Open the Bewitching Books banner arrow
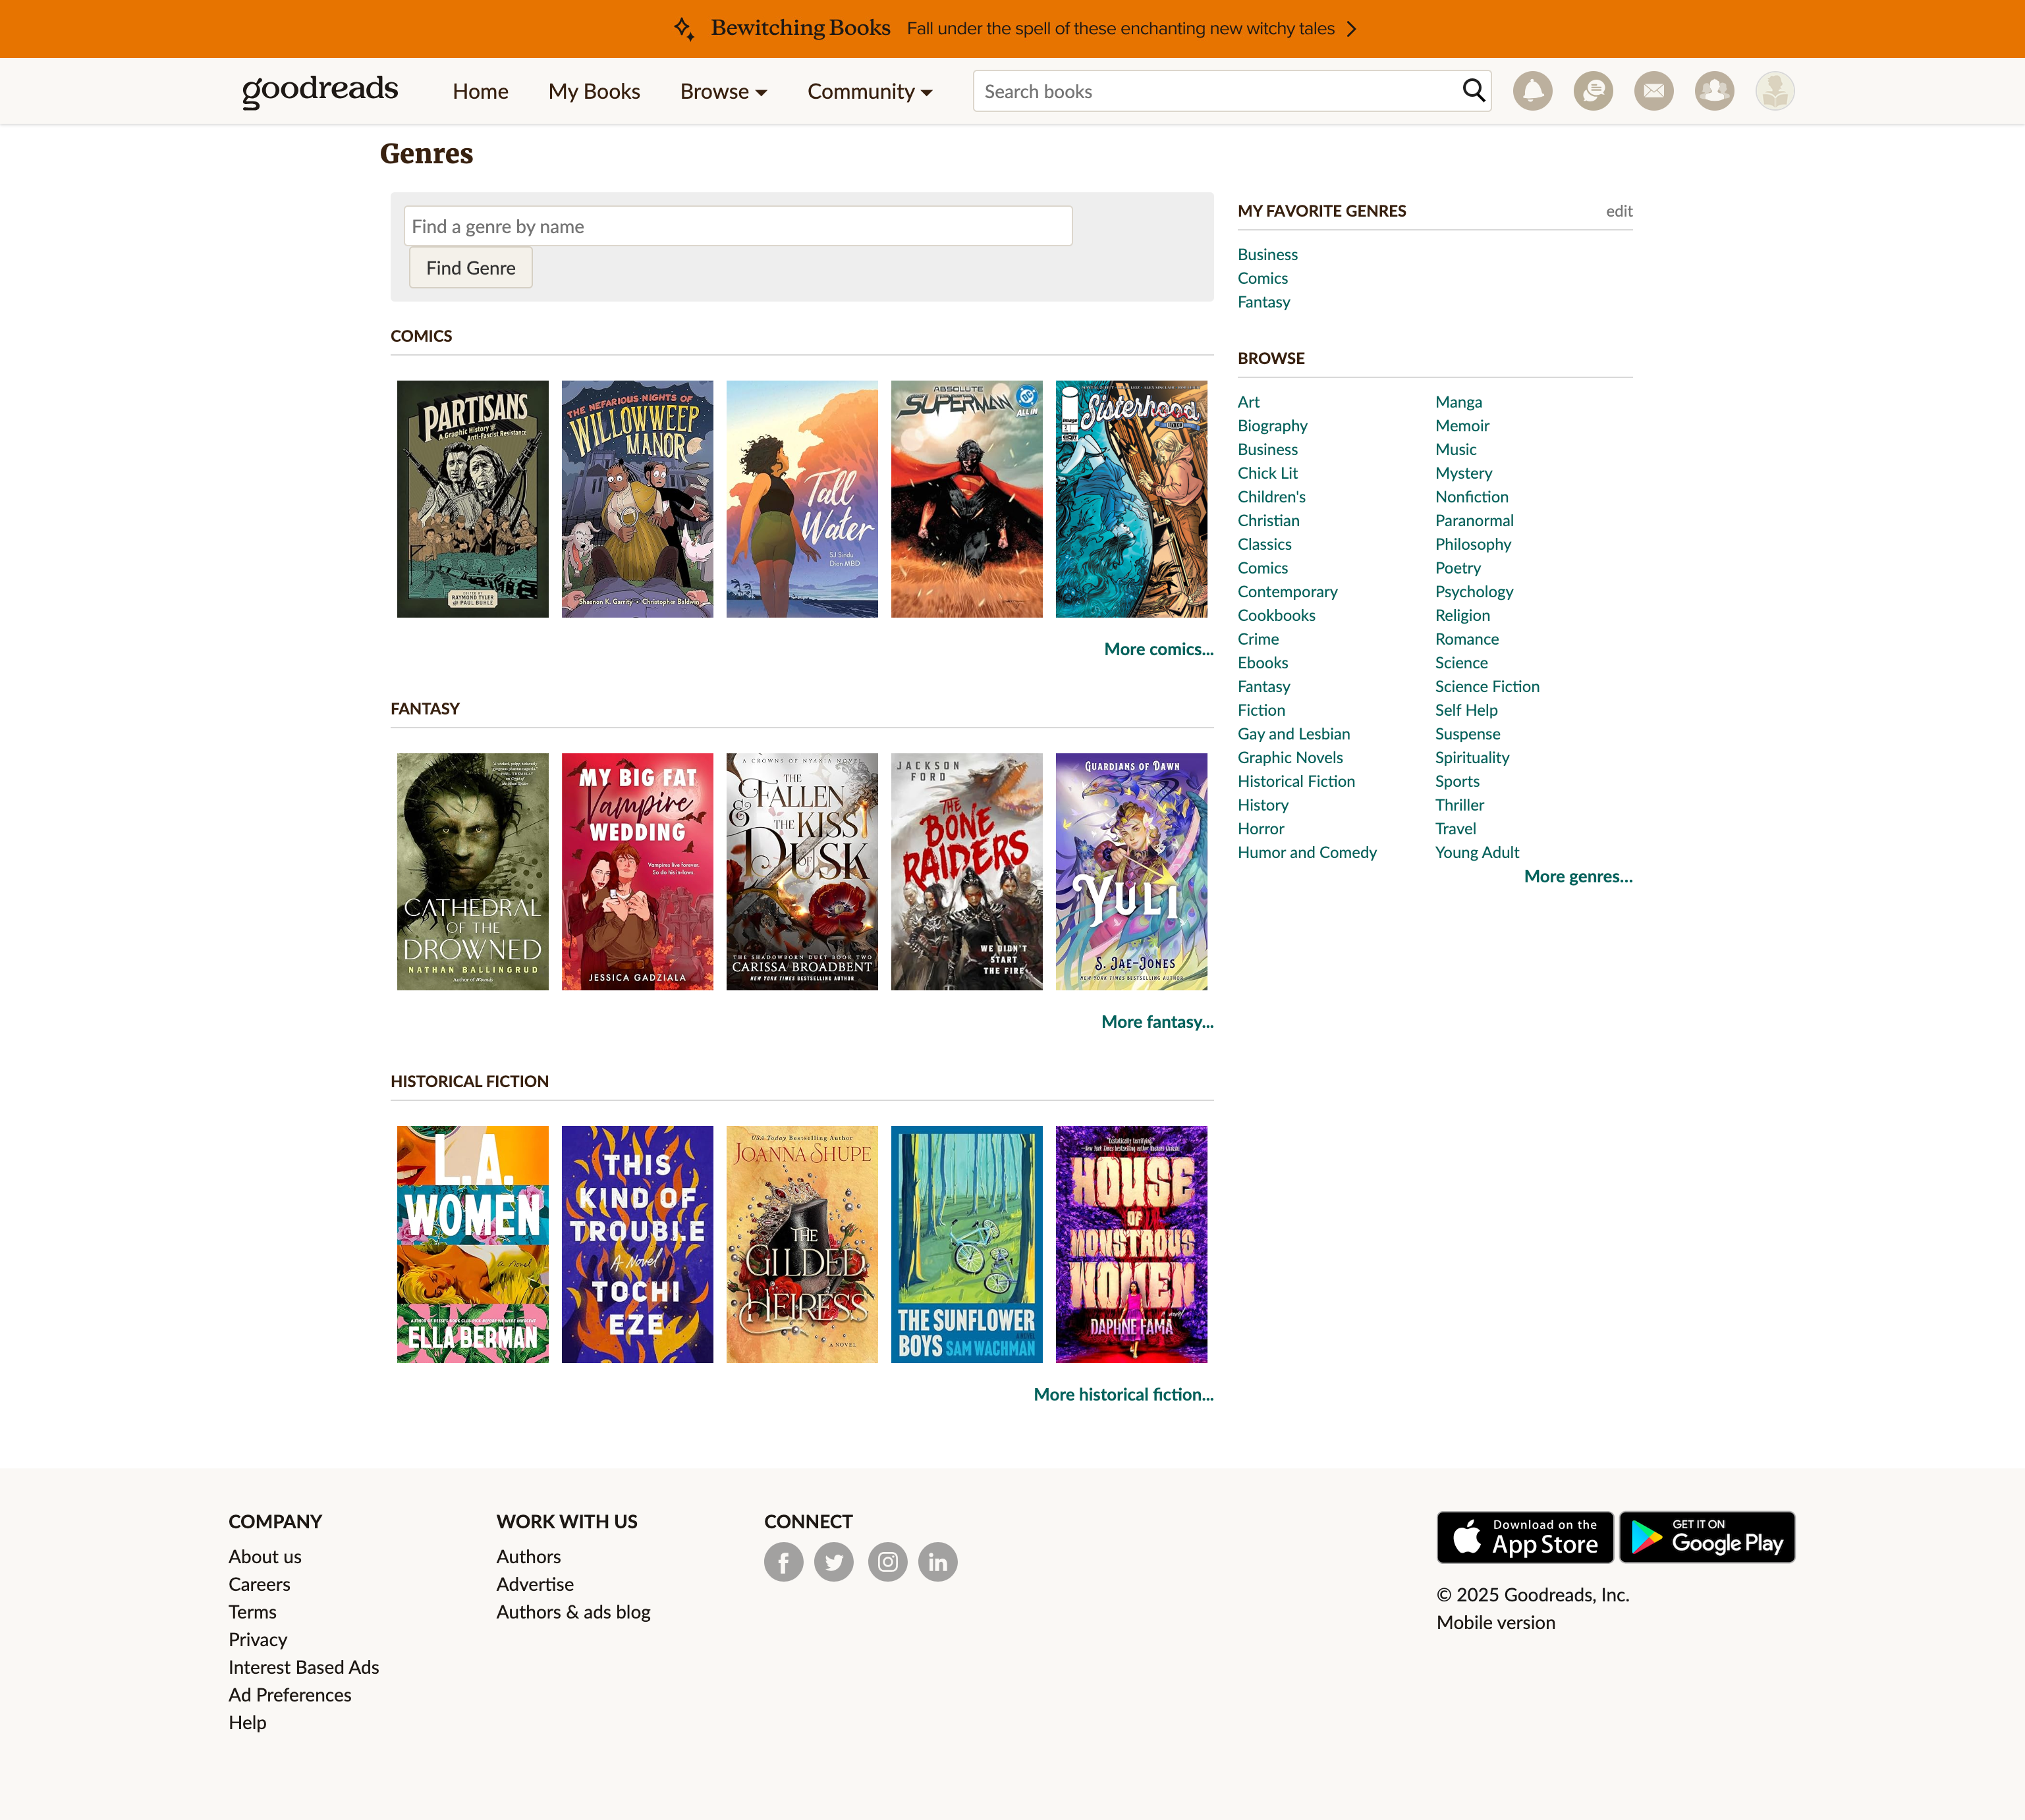 [x=1352, y=29]
